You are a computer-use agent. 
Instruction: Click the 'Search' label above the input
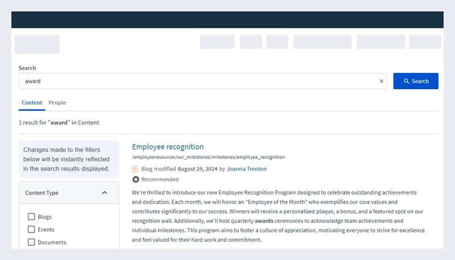[27, 68]
